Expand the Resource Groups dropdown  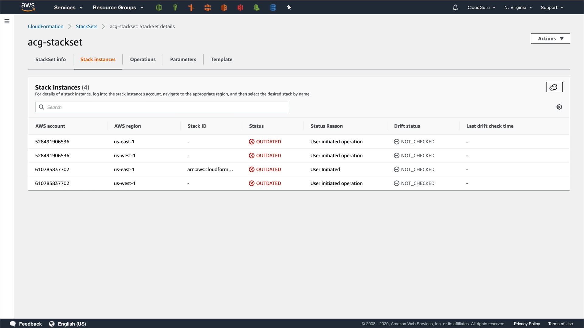[x=118, y=8]
